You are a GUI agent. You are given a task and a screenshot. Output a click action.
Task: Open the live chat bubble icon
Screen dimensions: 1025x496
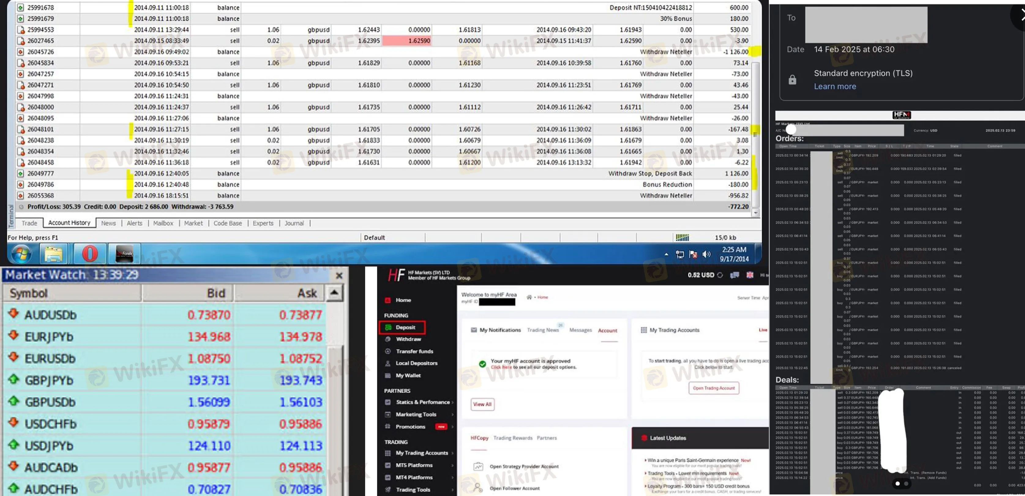(x=735, y=275)
